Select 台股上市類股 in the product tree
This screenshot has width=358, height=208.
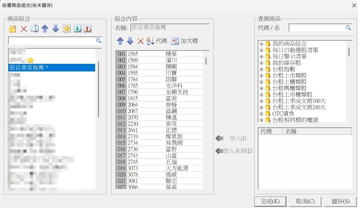click(289, 76)
